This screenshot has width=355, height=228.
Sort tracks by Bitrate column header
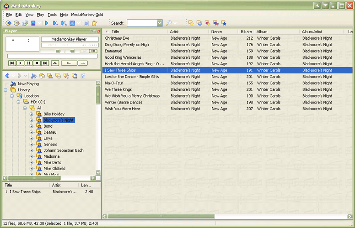(x=246, y=31)
